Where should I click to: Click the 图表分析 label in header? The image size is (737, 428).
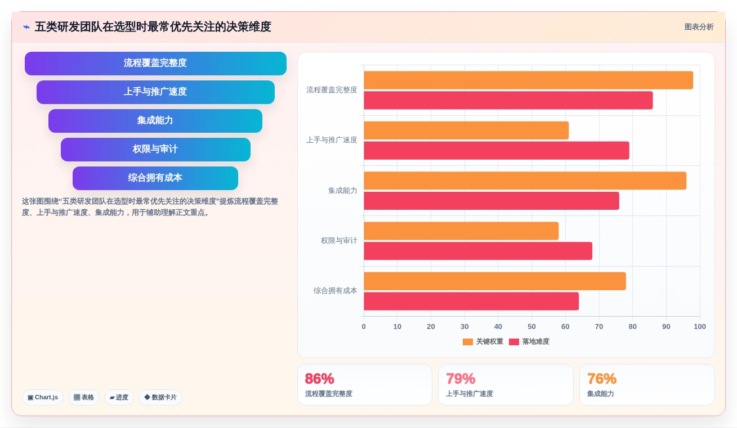click(699, 27)
